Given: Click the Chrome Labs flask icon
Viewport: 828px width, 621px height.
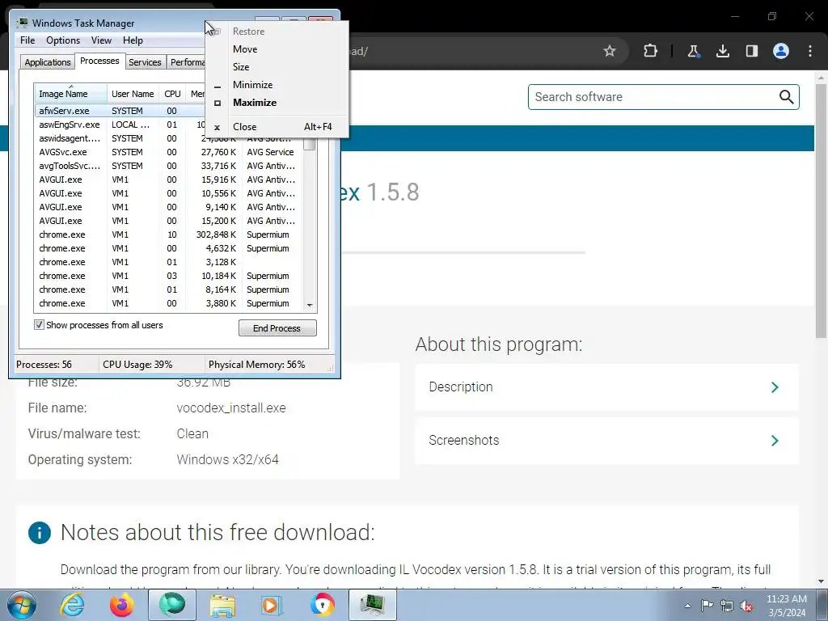Looking at the screenshot, I should tap(693, 51).
